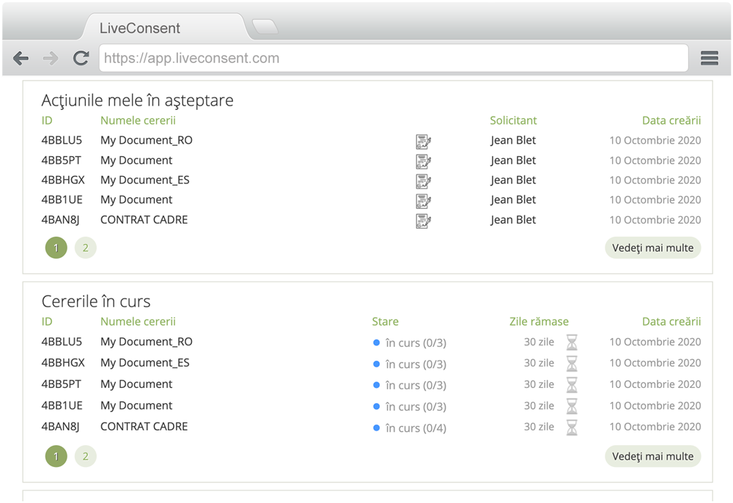Reload the page with refresh icon

81,59
